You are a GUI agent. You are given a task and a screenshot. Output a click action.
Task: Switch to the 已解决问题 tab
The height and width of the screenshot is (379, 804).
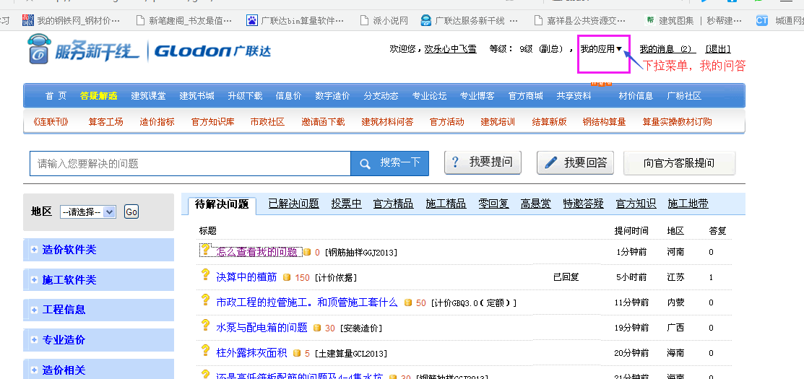[x=294, y=204]
